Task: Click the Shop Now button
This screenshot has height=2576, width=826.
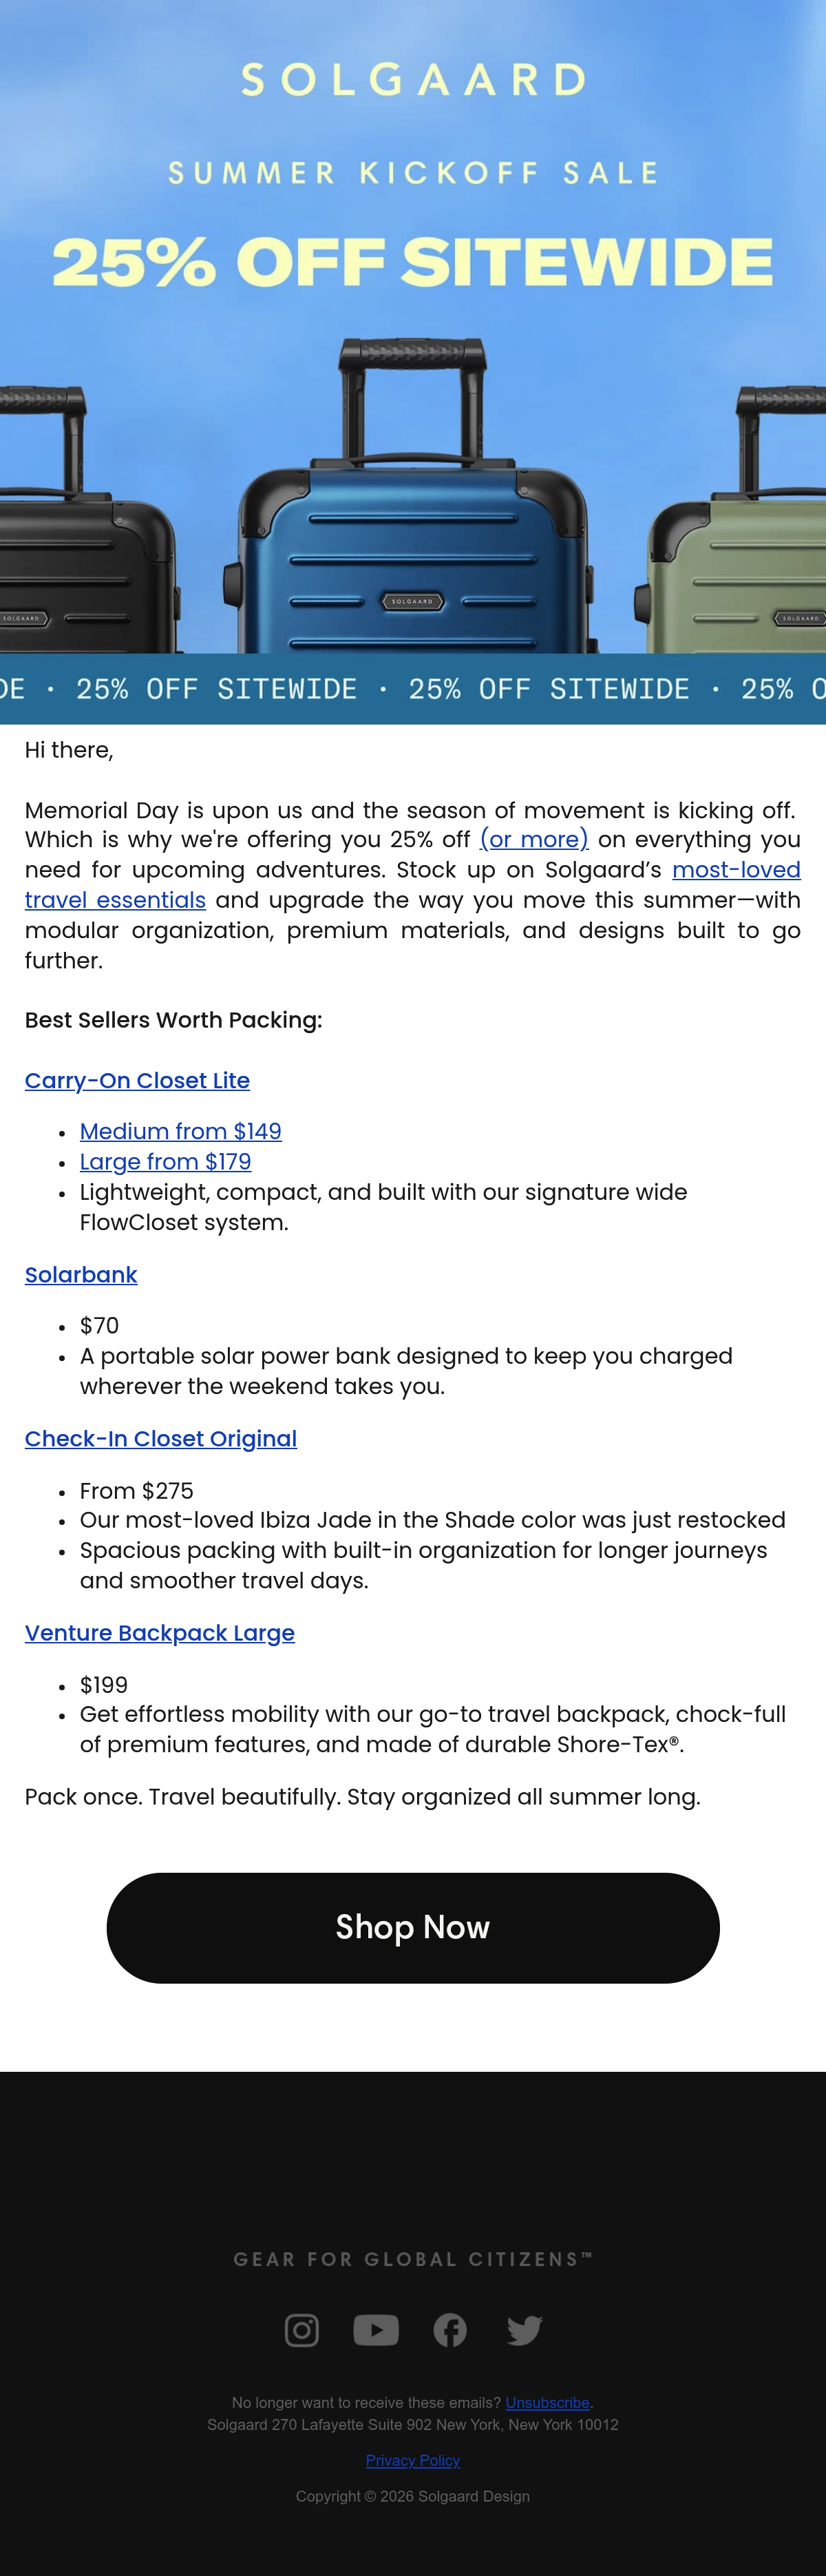Action: [x=412, y=1927]
